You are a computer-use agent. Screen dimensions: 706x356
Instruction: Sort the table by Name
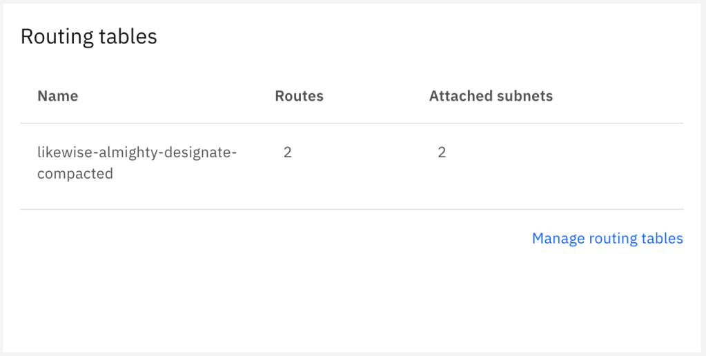(58, 97)
